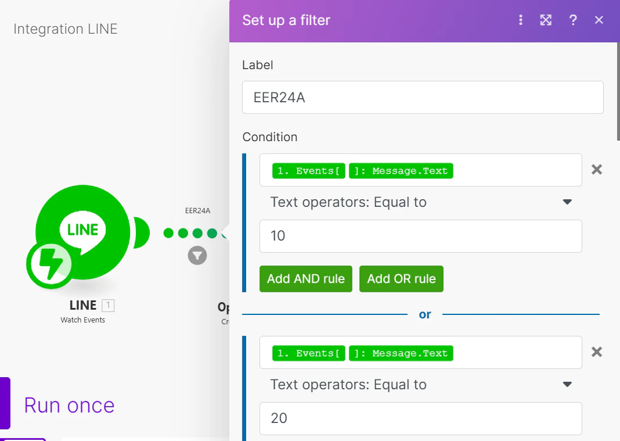The width and height of the screenshot is (620, 441).
Task: Click Run once
Action: coord(69,406)
